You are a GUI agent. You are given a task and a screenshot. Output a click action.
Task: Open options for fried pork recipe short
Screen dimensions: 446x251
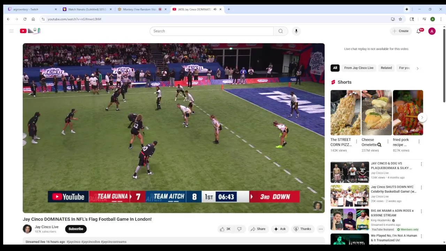click(x=419, y=142)
